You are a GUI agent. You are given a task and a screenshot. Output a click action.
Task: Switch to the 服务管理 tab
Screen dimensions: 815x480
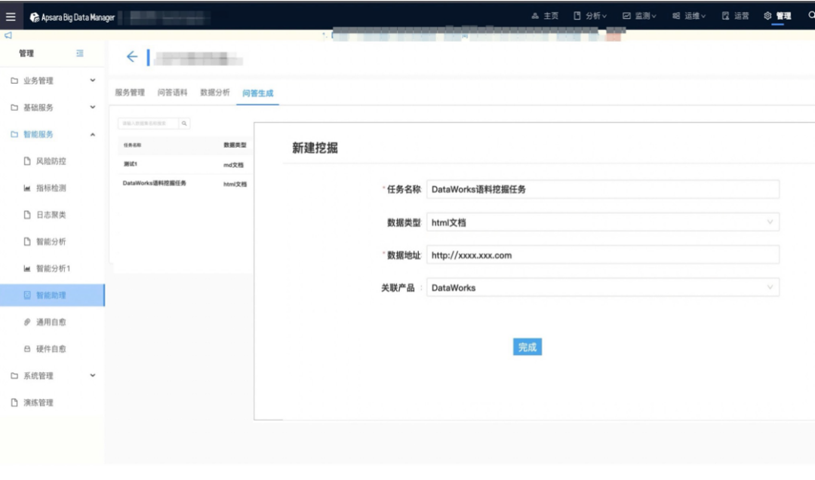(130, 93)
